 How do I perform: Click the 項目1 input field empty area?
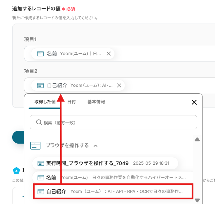point(165,54)
